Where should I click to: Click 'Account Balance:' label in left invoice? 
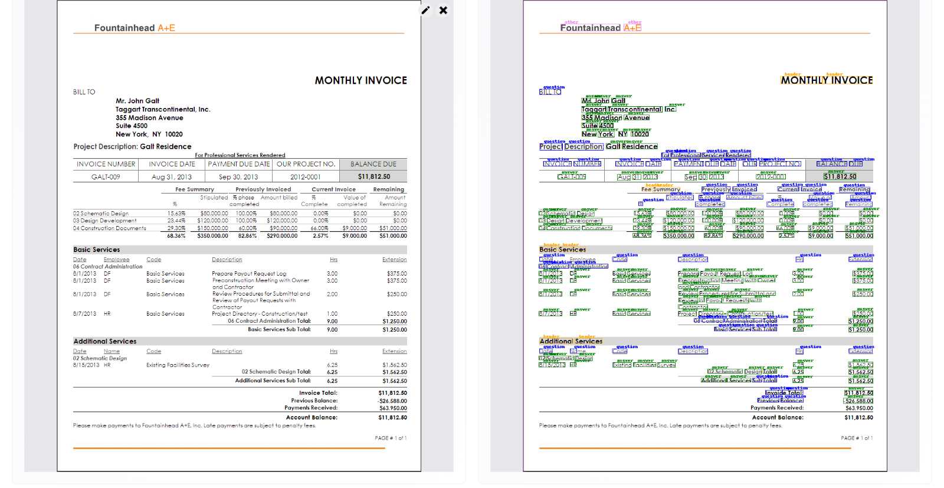(312, 418)
